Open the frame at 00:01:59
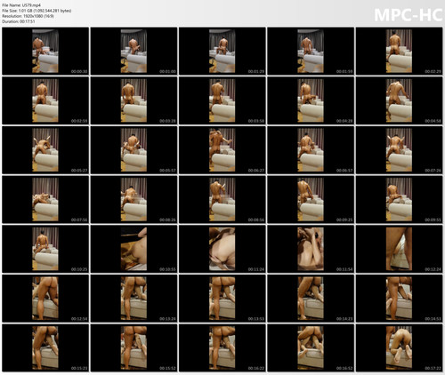 click(311, 51)
